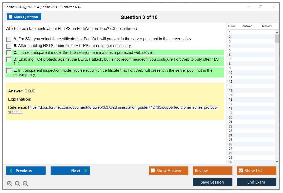Go to the previous question
The width and height of the screenshot is (283, 193).
(x=26, y=171)
